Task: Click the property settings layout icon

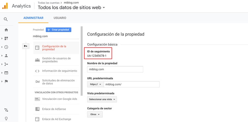Action: 37,48
